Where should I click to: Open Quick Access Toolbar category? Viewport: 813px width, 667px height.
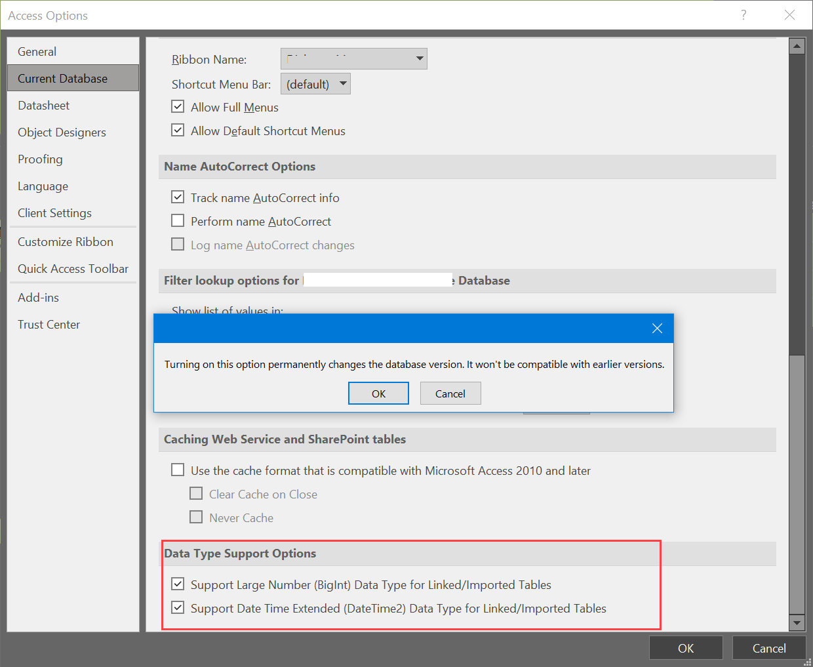pyautogui.click(x=73, y=268)
